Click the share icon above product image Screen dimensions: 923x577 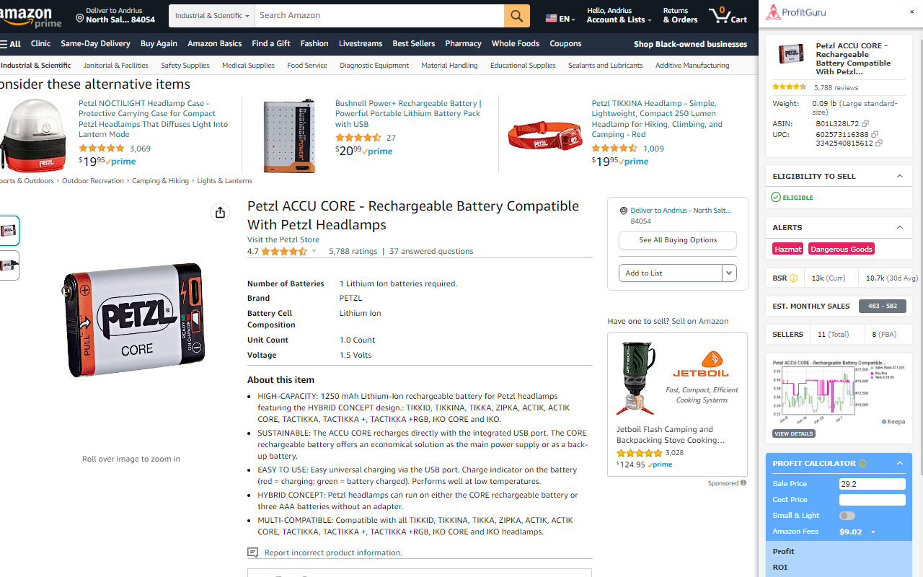click(x=220, y=212)
